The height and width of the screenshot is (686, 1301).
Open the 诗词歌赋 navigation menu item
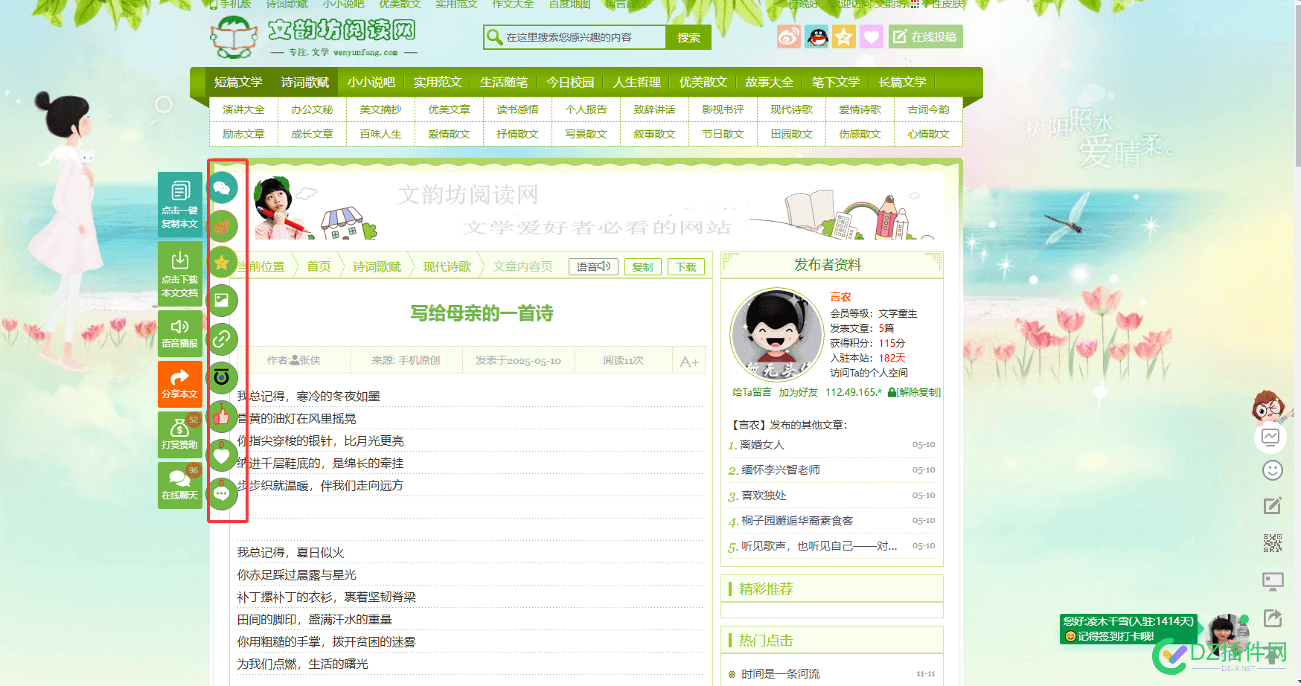pyautogui.click(x=304, y=82)
